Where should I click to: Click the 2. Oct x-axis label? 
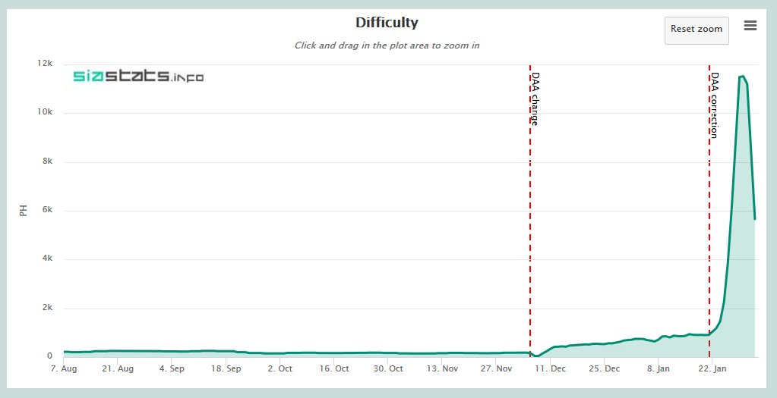click(279, 369)
